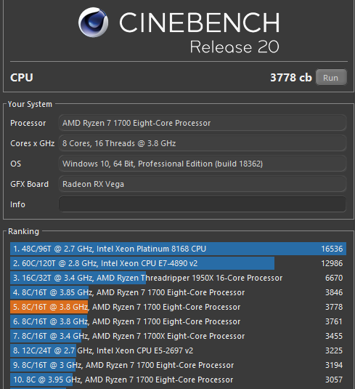Run the CPU benchmark test
355x389 pixels.
click(x=331, y=77)
